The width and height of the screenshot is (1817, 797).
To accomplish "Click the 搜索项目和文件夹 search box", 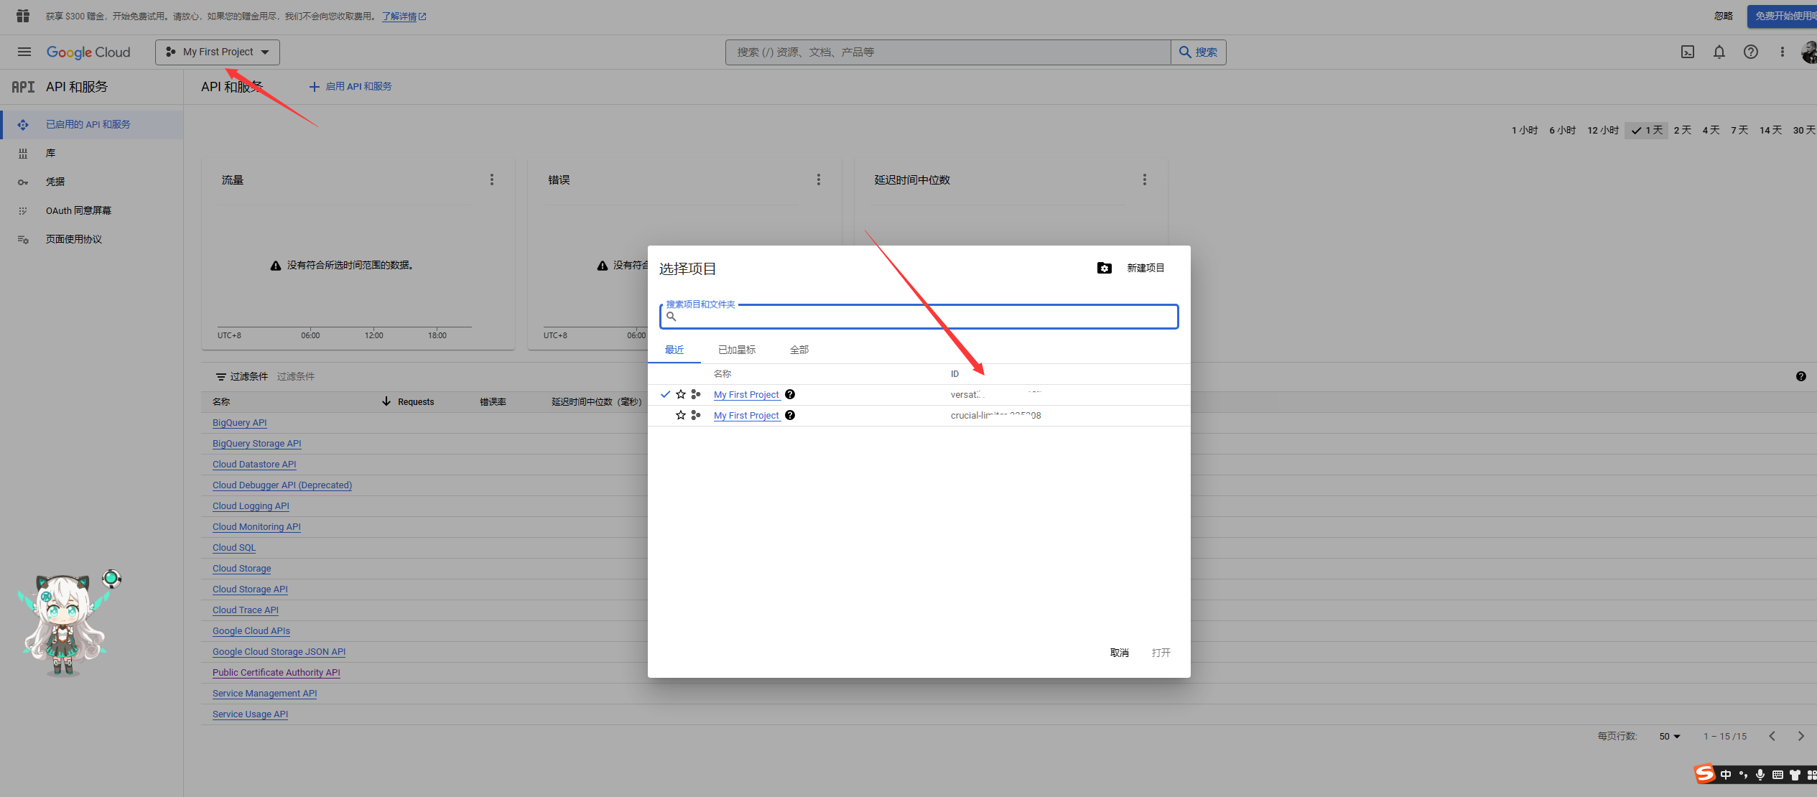I will (919, 317).
